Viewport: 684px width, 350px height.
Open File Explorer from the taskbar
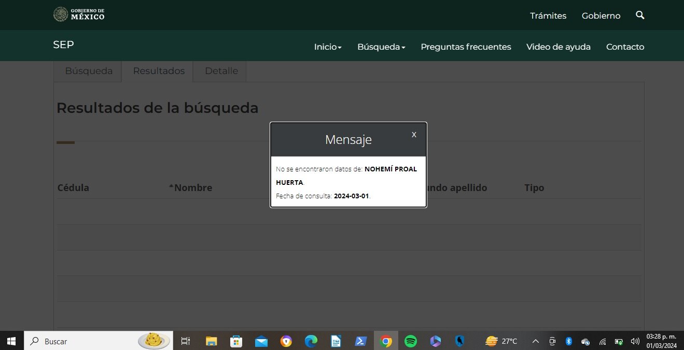click(211, 341)
